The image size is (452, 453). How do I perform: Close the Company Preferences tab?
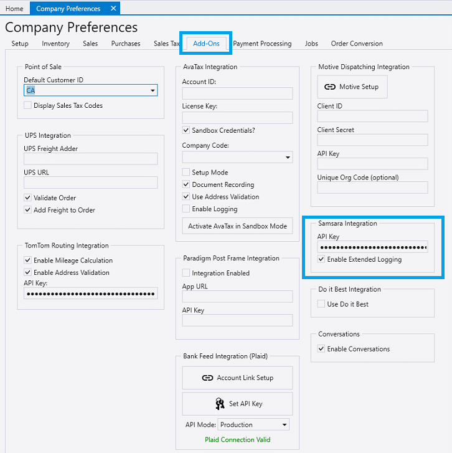click(x=113, y=9)
